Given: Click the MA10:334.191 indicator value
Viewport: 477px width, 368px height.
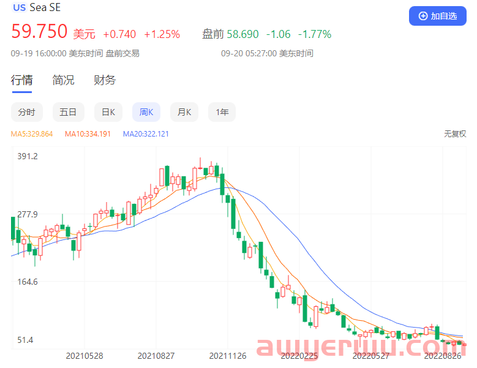Looking at the screenshot, I should (x=88, y=134).
